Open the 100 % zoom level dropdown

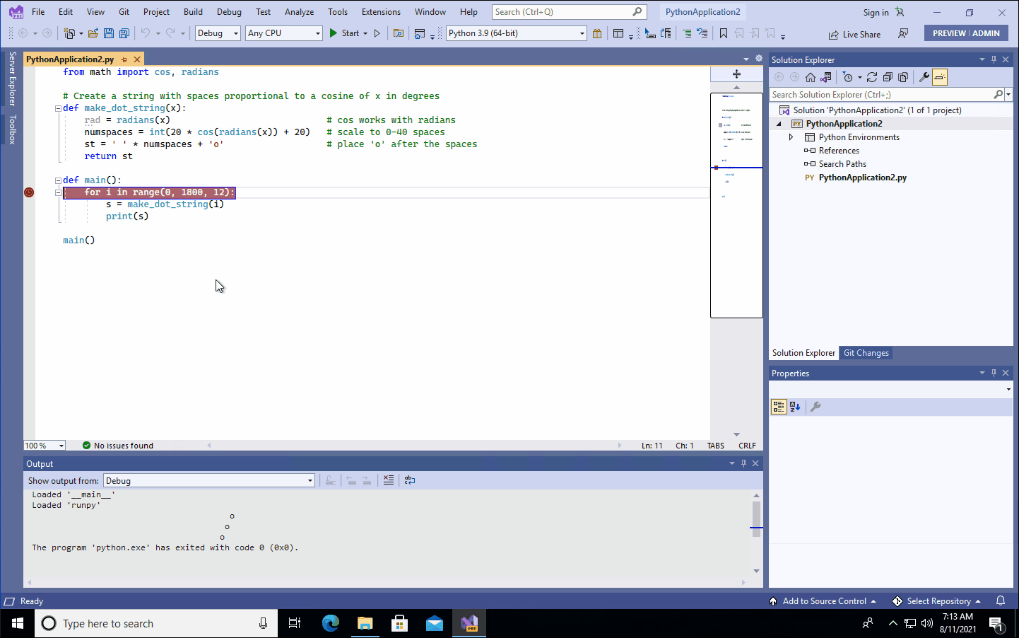pos(45,446)
